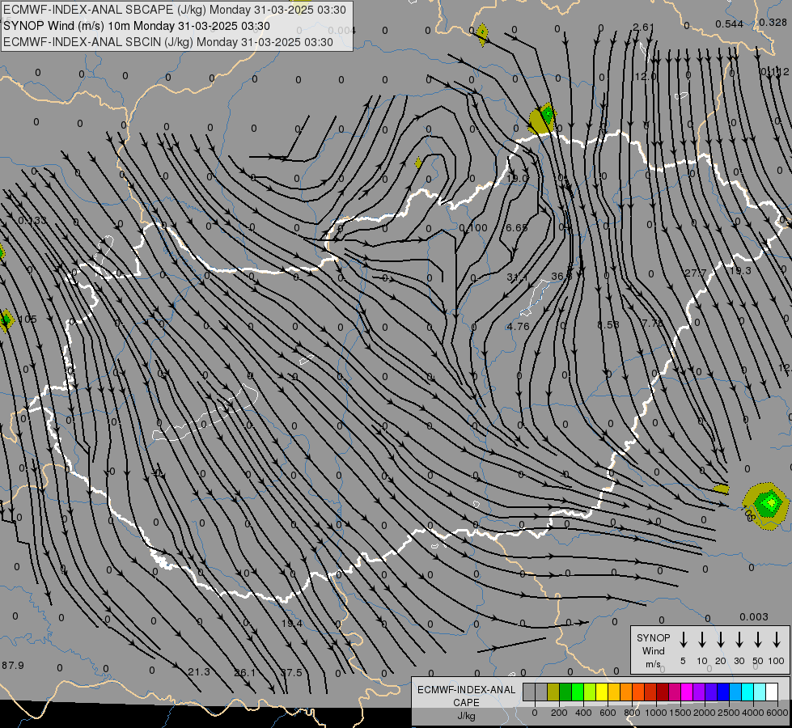This screenshot has width=792, height=728.
Task: Click the SBCAPE title line at top
Action: coord(175,10)
